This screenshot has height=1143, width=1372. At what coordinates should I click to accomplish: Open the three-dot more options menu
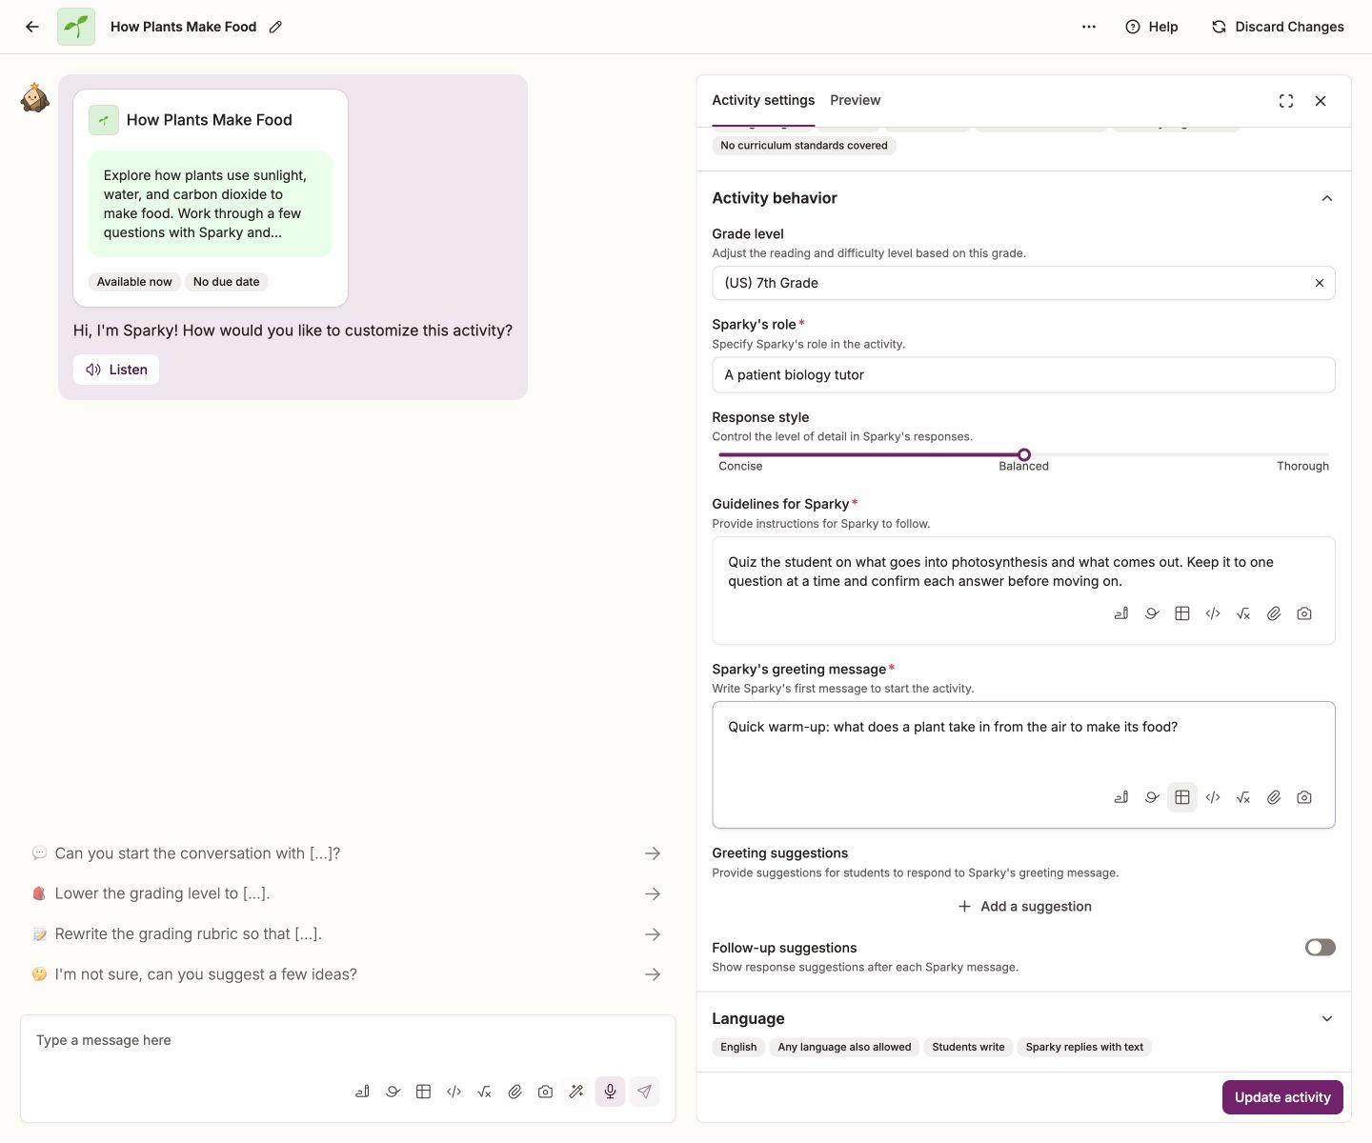(x=1089, y=27)
